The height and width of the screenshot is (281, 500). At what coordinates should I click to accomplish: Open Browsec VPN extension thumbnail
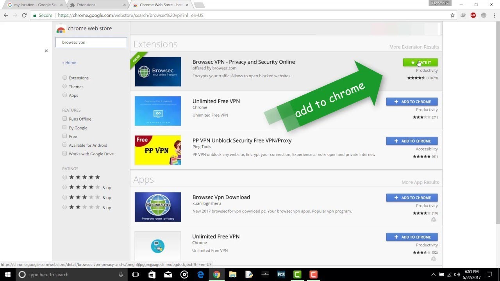pyautogui.click(x=158, y=71)
